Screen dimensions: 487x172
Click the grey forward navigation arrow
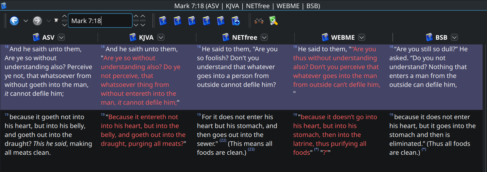point(37,21)
